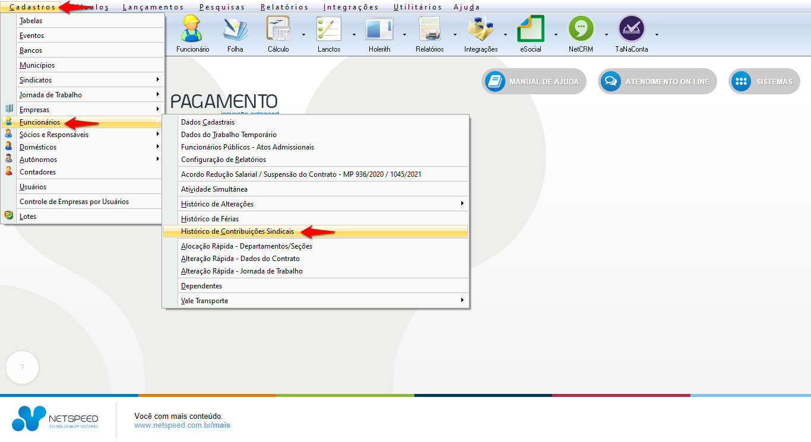Select the Lanctos checklist icon
This screenshot has width=811, height=442.
pos(328,33)
